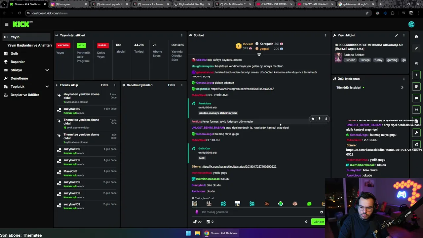423x238 pixels.
Task: Click the Gönder send button
Action: coord(318,222)
